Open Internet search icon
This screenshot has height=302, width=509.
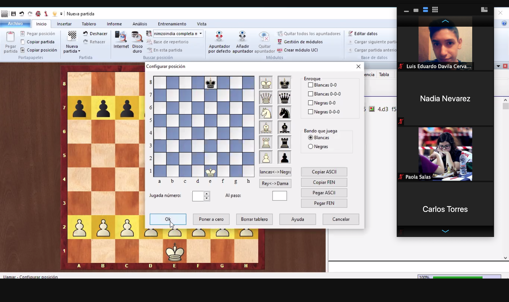(121, 36)
